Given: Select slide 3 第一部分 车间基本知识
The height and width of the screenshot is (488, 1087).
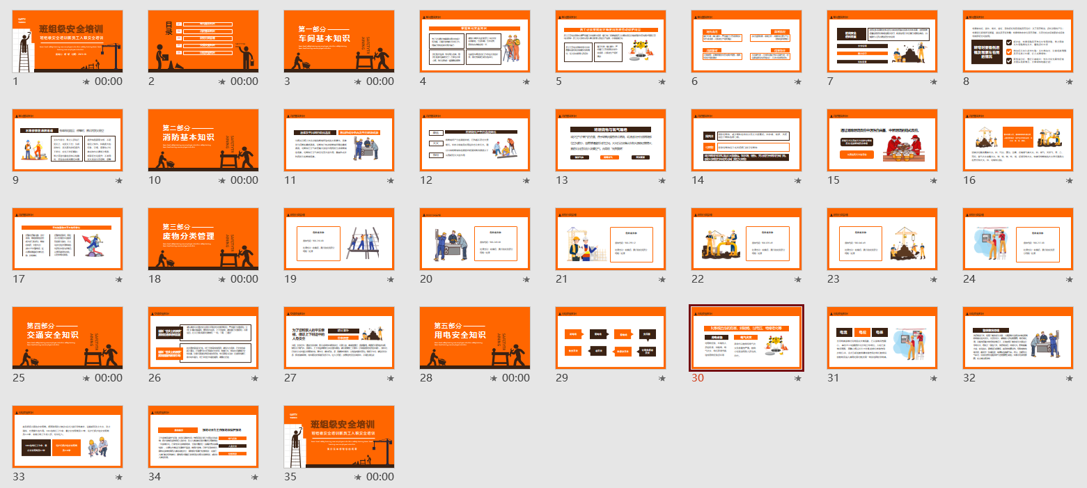Looking at the screenshot, I should (339, 42).
